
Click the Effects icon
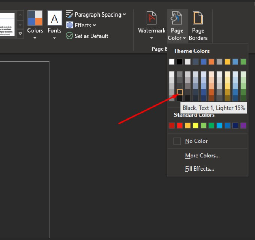[70, 25]
